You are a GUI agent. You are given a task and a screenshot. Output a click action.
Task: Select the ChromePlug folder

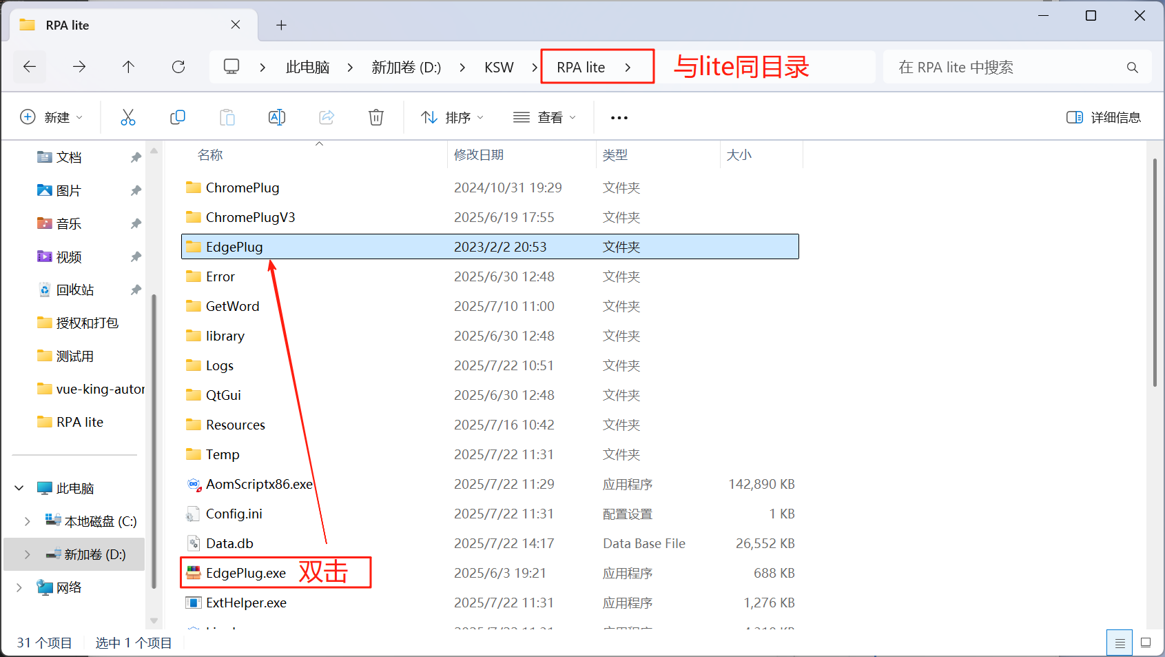click(243, 188)
